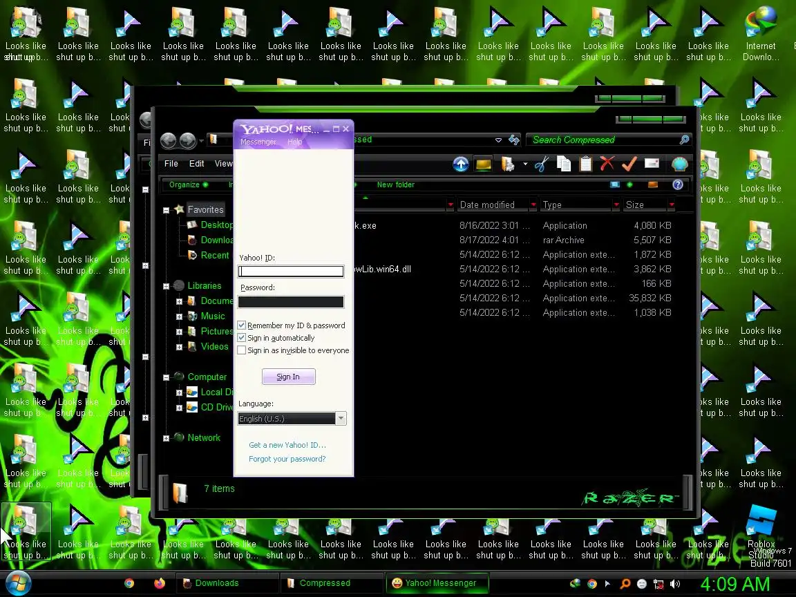Viewport: 796px width, 597px height.
Task: Click the orange checkmark toolbar icon
Action: point(629,164)
